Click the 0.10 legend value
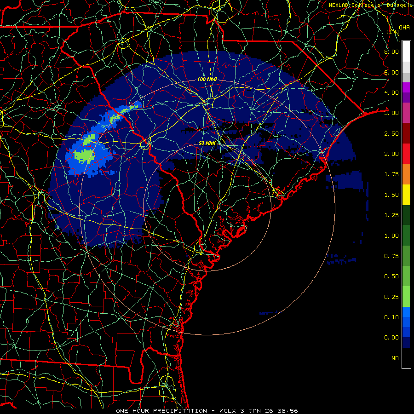 coord(391,317)
